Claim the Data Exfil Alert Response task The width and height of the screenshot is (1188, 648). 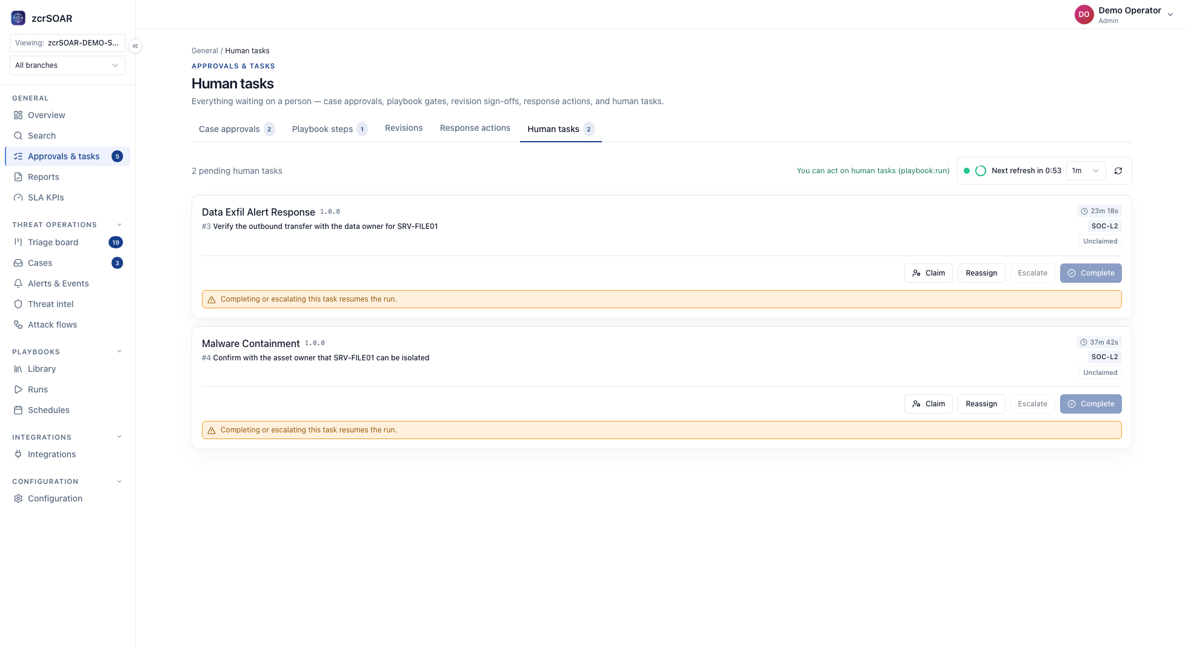[x=929, y=273]
